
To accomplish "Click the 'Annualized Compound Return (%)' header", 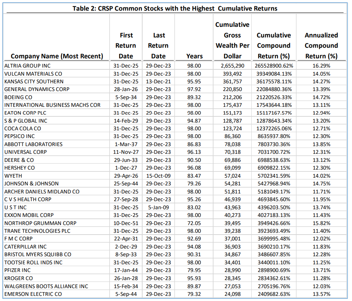I will pos(321,46).
